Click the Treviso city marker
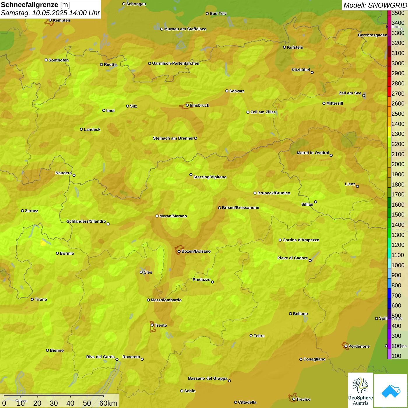408x408 pixels. pos(294,399)
